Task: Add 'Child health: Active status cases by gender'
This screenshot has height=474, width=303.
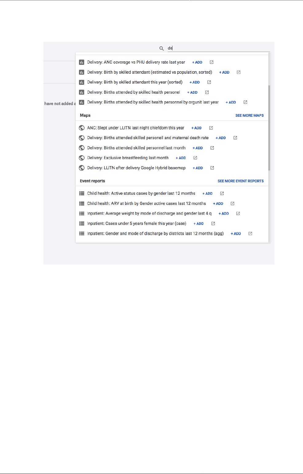Action: [x=207, y=194]
